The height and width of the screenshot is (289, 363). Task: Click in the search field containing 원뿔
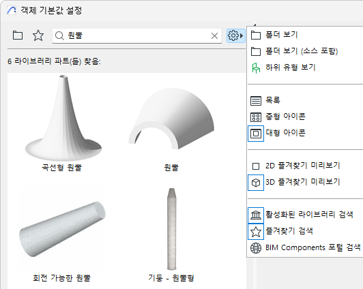point(137,35)
